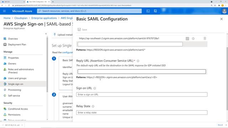The image size is (228, 128).
Task: Click the Overview sidebar icon
Action: (x=5, y=39)
